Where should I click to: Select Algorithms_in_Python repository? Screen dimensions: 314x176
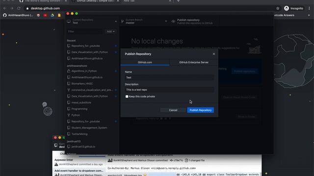click(92, 71)
